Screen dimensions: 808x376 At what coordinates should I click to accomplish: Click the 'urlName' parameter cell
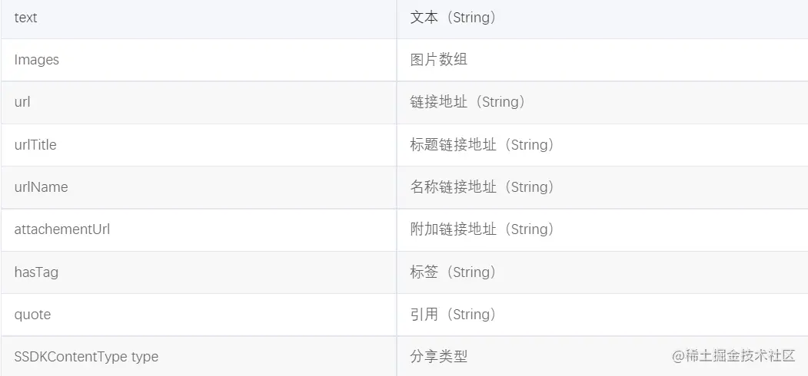(41, 186)
